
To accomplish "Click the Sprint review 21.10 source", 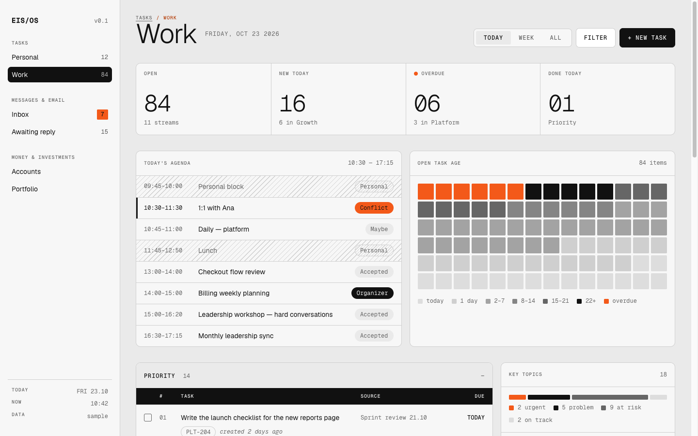I will coord(394,418).
